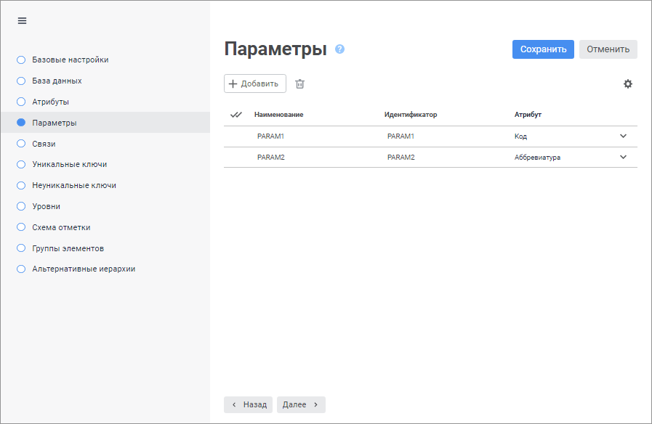Click the help question mark icon

[x=339, y=49]
